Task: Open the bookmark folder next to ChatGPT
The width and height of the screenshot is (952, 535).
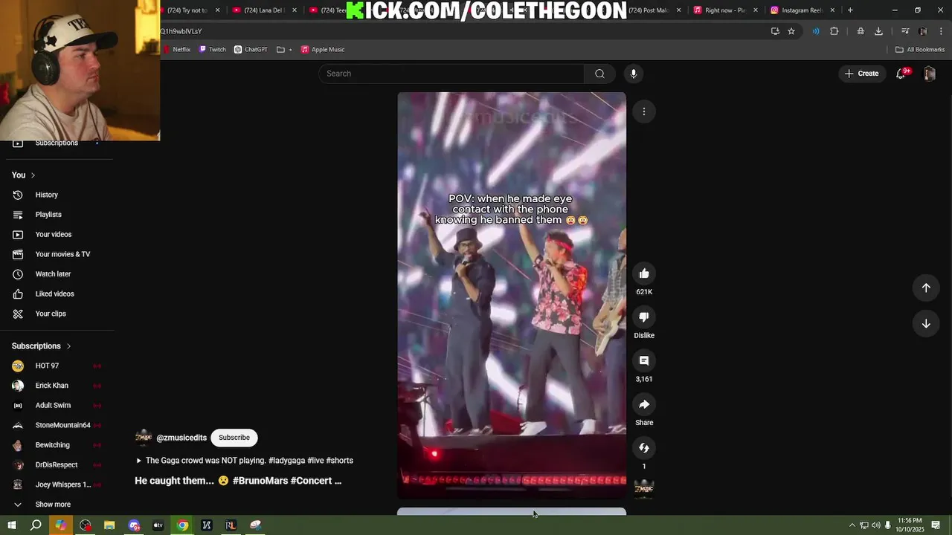Action: pos(284,50)
